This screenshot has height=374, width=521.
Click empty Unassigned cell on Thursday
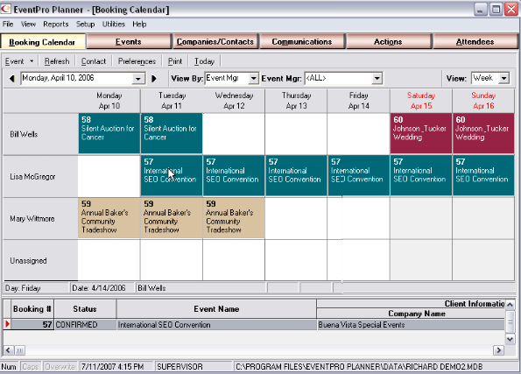[x=296, y=260]
